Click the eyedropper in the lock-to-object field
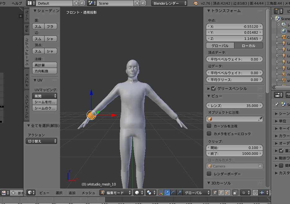This screenshot has height=204, width=290. [x=260, y=119]
